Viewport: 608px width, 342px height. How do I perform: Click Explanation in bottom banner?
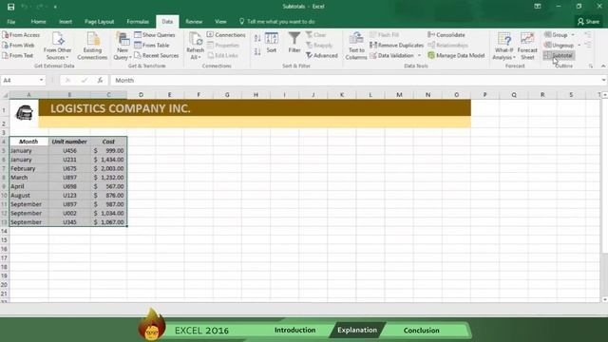pyautogui.click(x=357, y=330)
